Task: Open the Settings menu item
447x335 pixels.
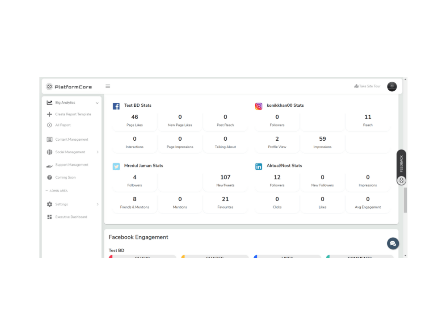Action: point(62,204)
